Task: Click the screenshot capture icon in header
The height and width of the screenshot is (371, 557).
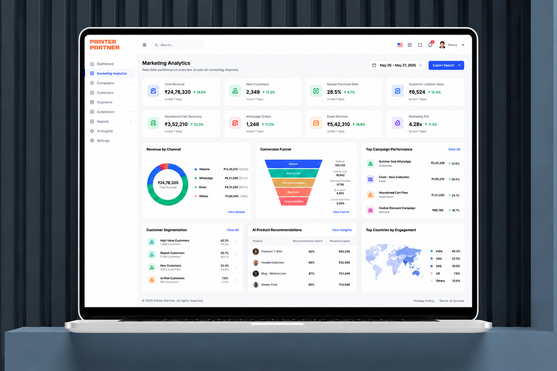Action: coord(410,45)
